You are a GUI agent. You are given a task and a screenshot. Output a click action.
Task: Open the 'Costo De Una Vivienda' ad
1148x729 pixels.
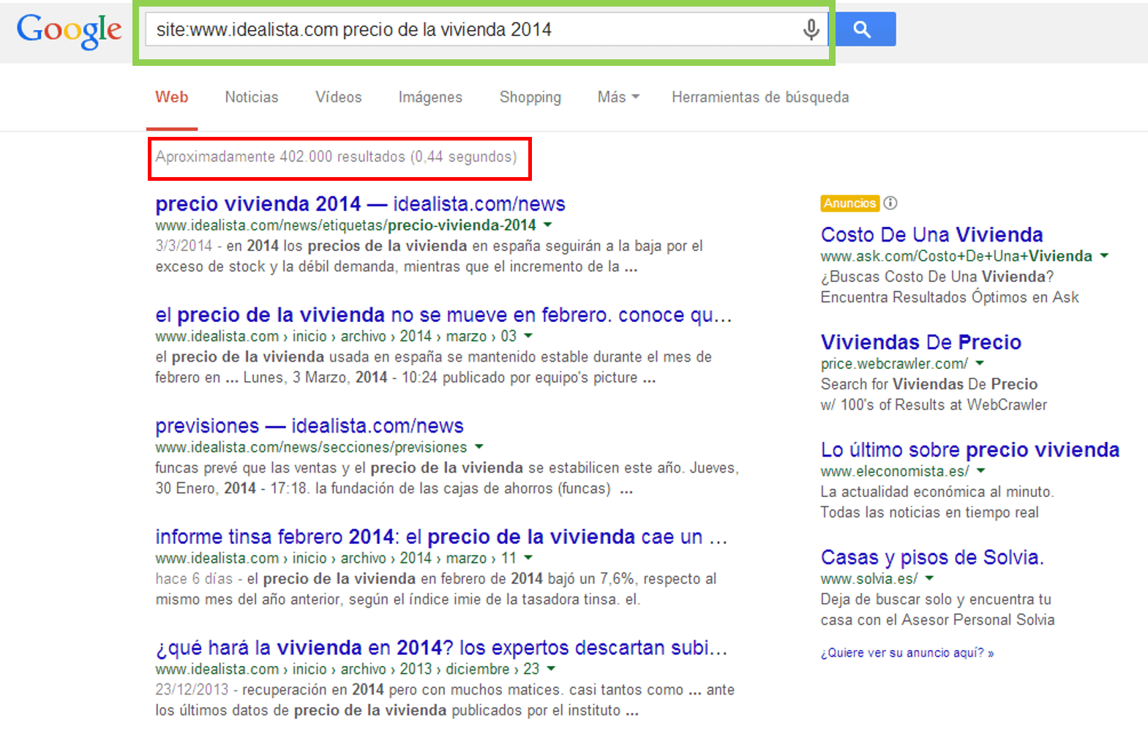(x=931, y=235)
